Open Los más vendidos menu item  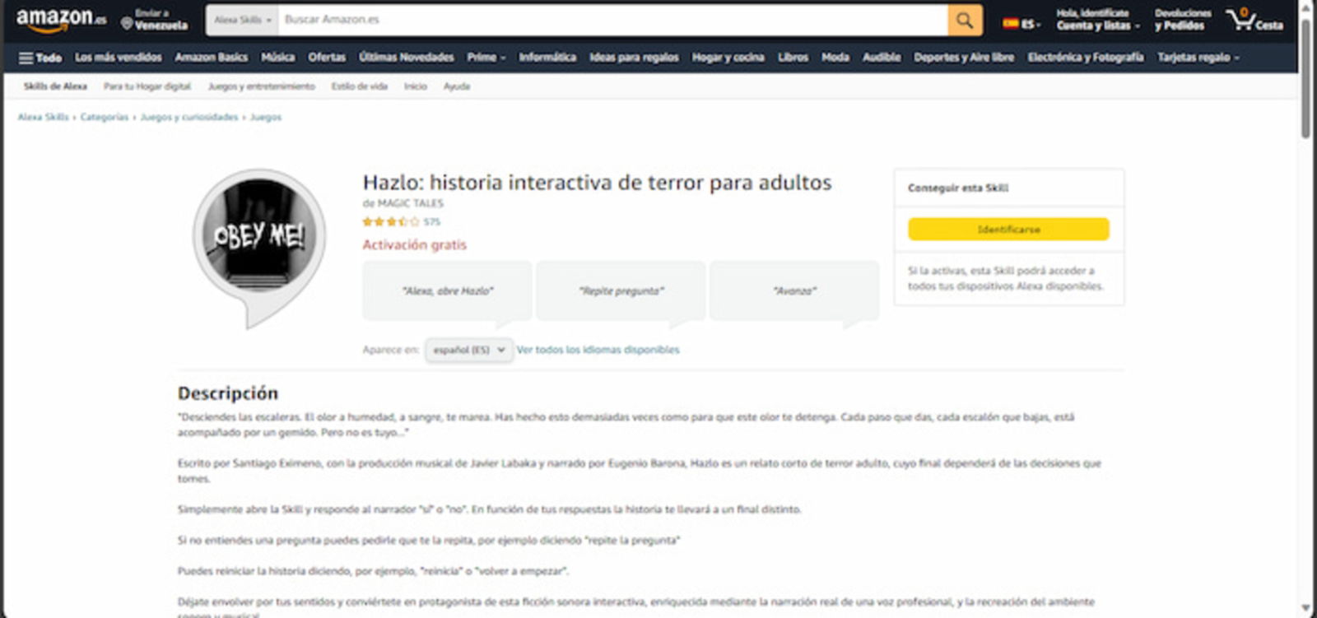pyautogui.click(x=119, y=58)
